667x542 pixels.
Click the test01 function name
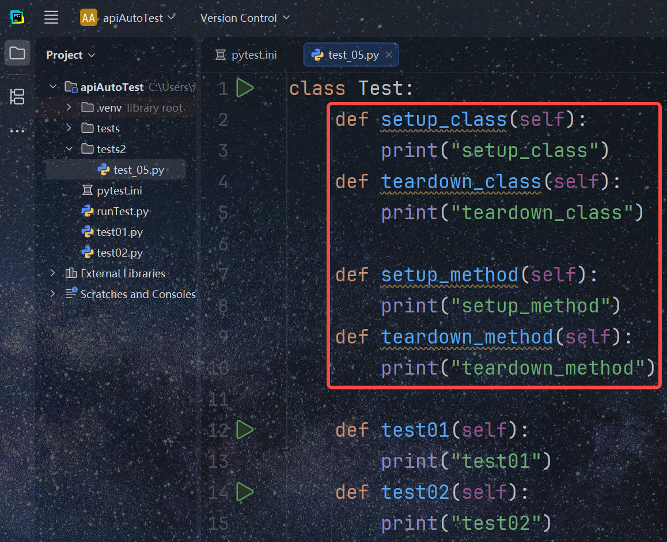coord(415,430)
